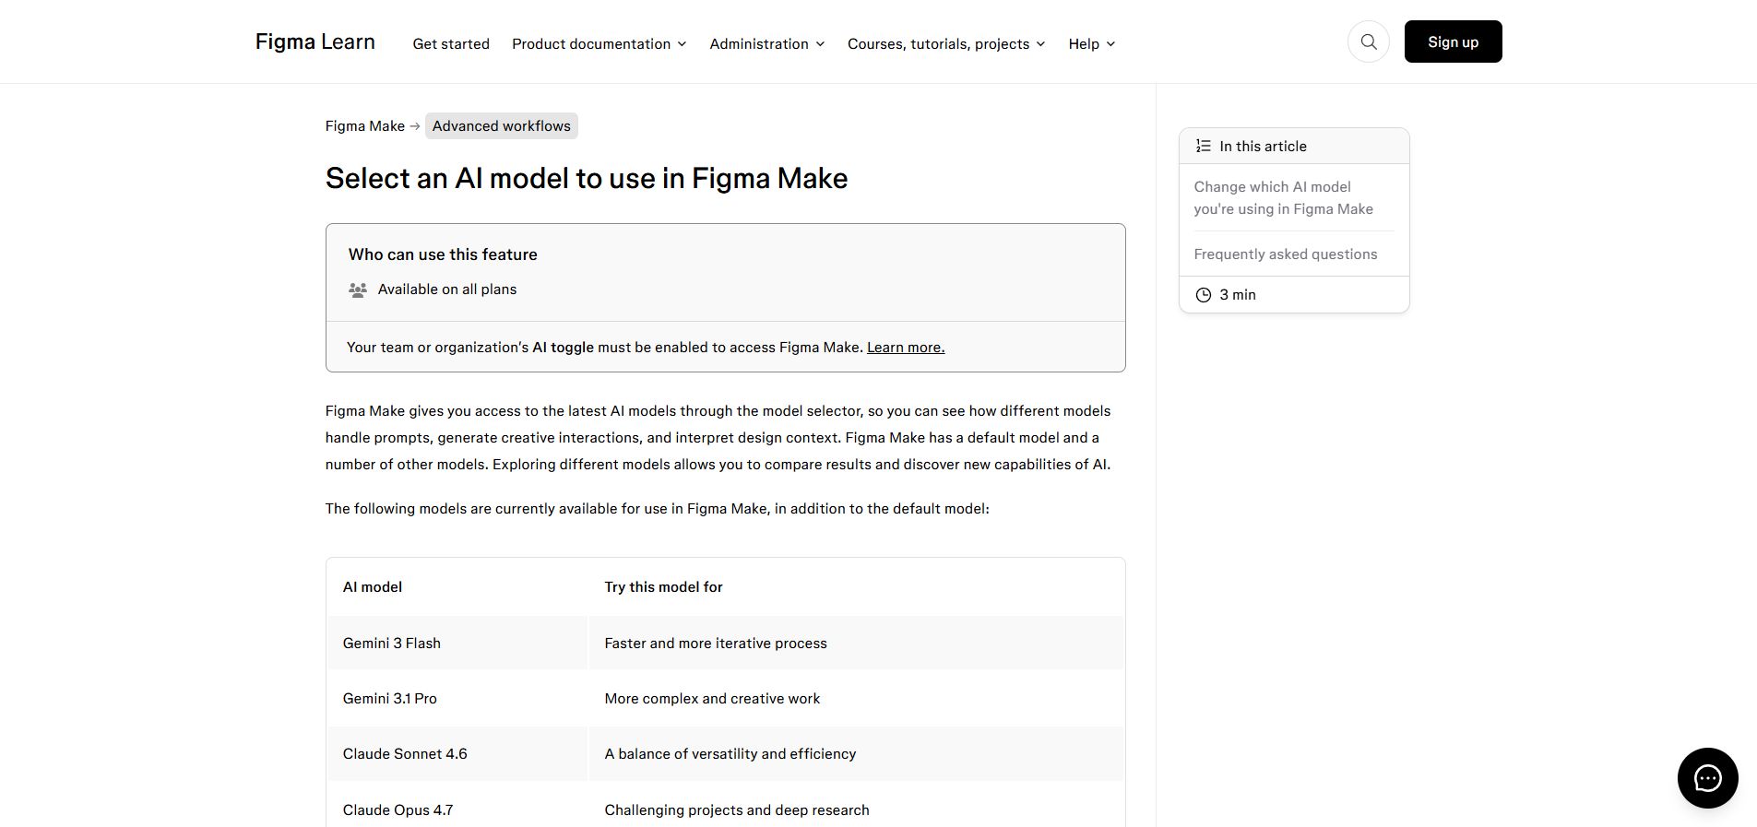Open the search magnifier icon
This screenshot has width=1757, height=827.
click(x=1369, y=41)
